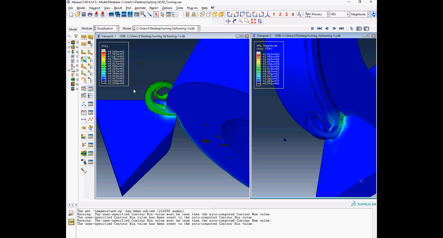Select the Magnify View tool
The image size is (443, 238).
tap(241, 21)
